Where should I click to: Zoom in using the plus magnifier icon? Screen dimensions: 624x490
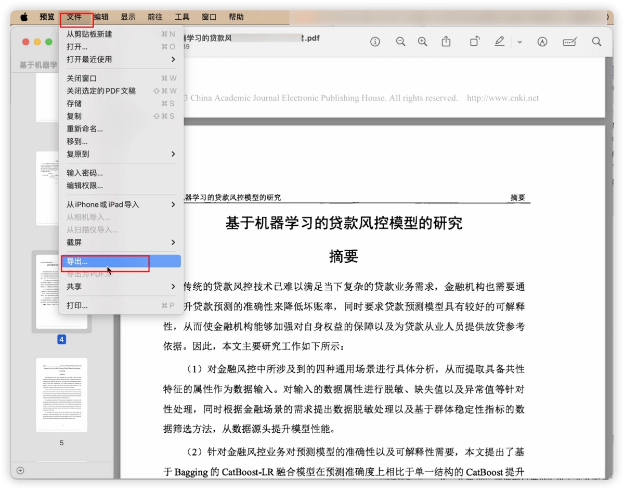click(423, 42)
